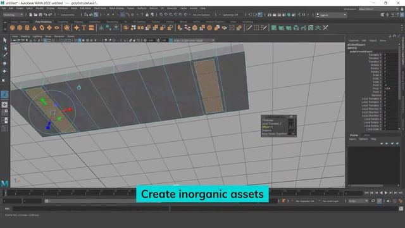The image size is (405, 228).
Task: Activate the Rotate tool in toolbox
Action: pos(4,72)
